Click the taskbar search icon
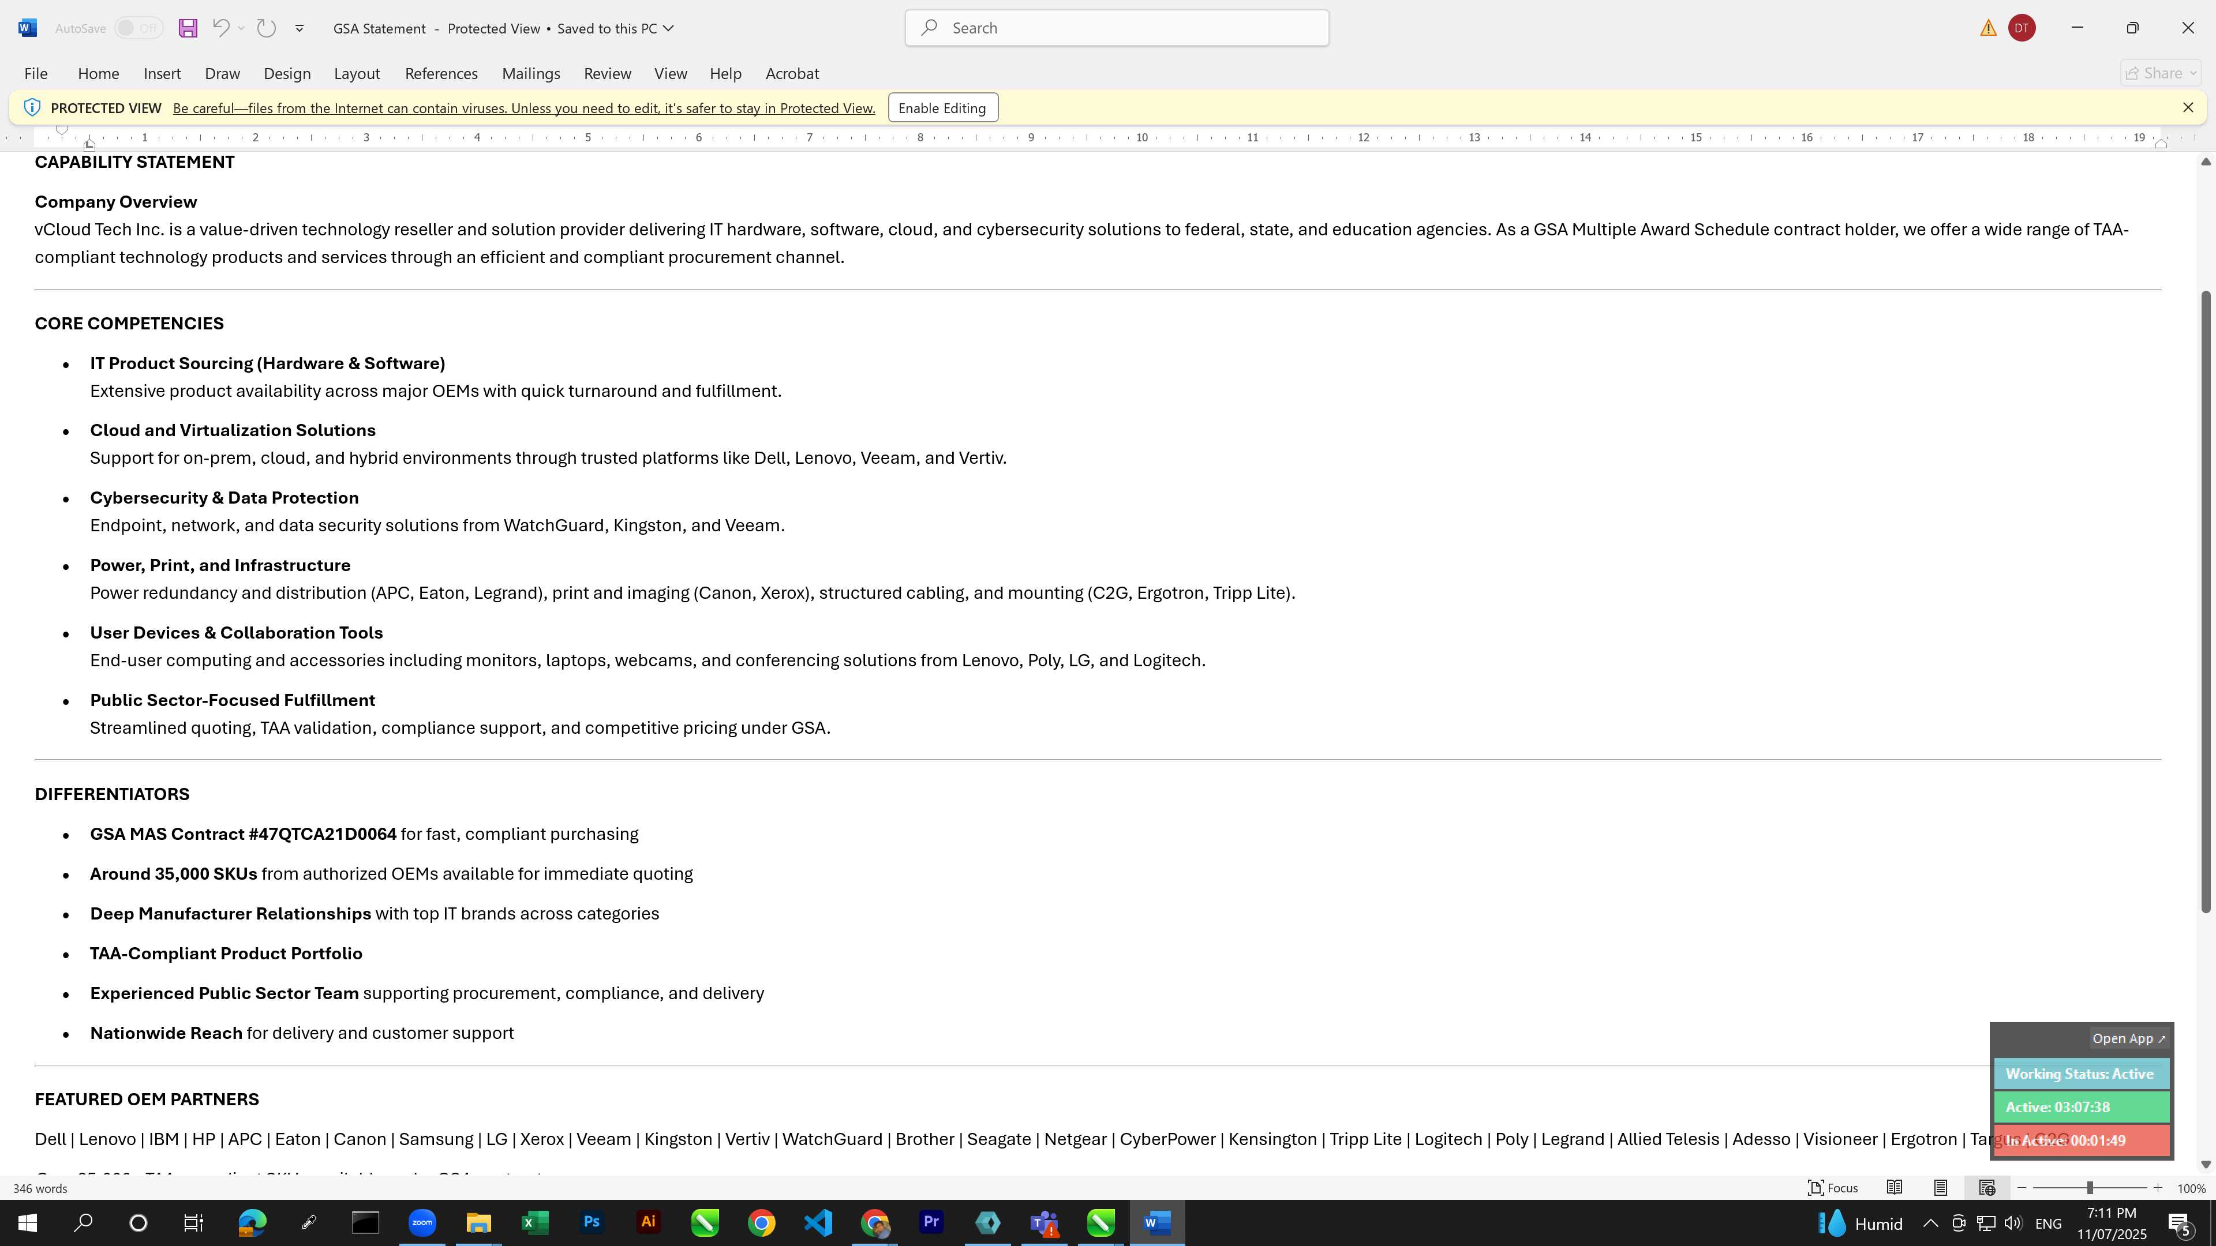The height and width of the screenshot is (1246, 2216). pos(84,1223)
